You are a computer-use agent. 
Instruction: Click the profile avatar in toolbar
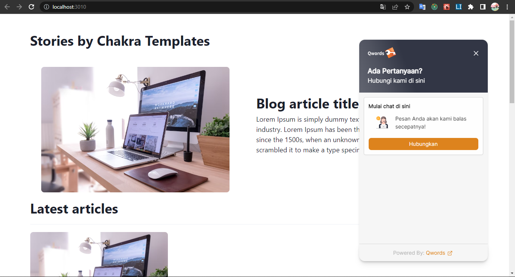pos(495,7)
